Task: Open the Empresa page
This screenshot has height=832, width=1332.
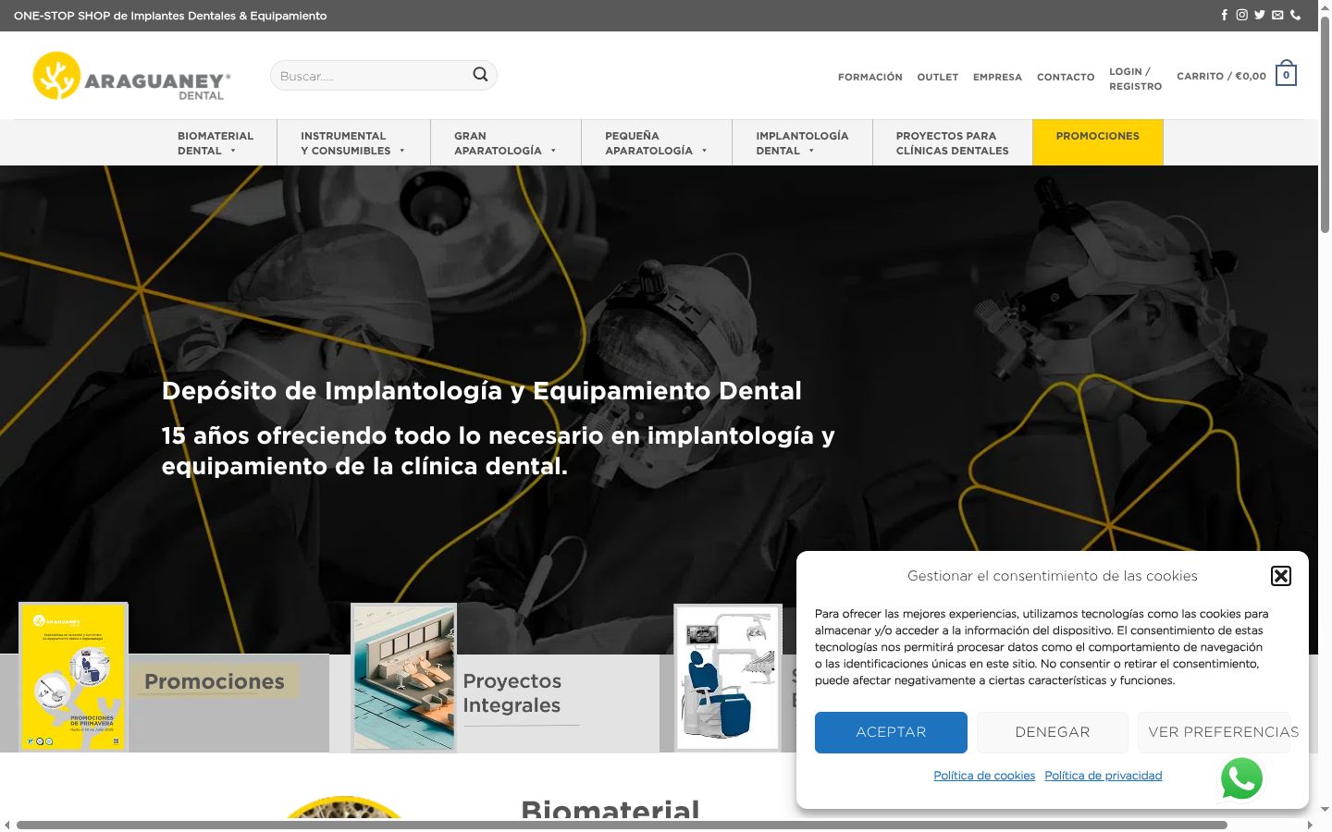Action: point(997,77)
